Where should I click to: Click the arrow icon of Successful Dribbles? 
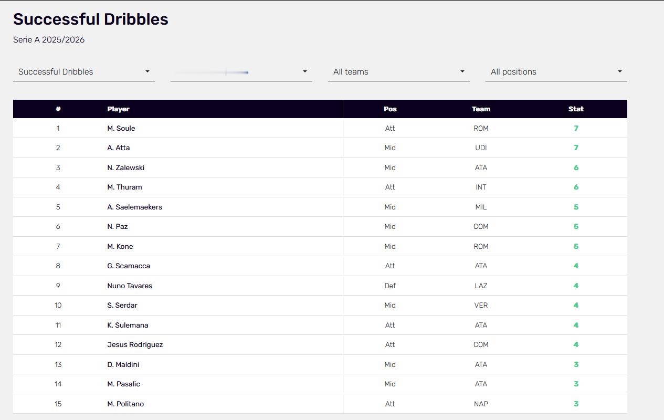click(x=147, y=71)
